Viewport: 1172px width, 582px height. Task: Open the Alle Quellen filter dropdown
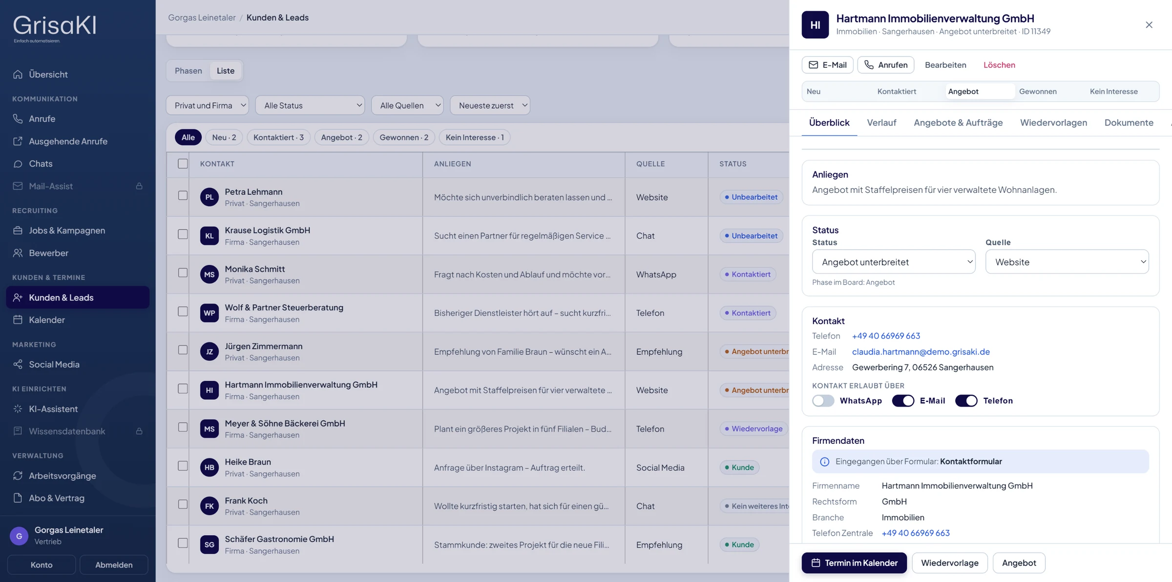(407, 105)
